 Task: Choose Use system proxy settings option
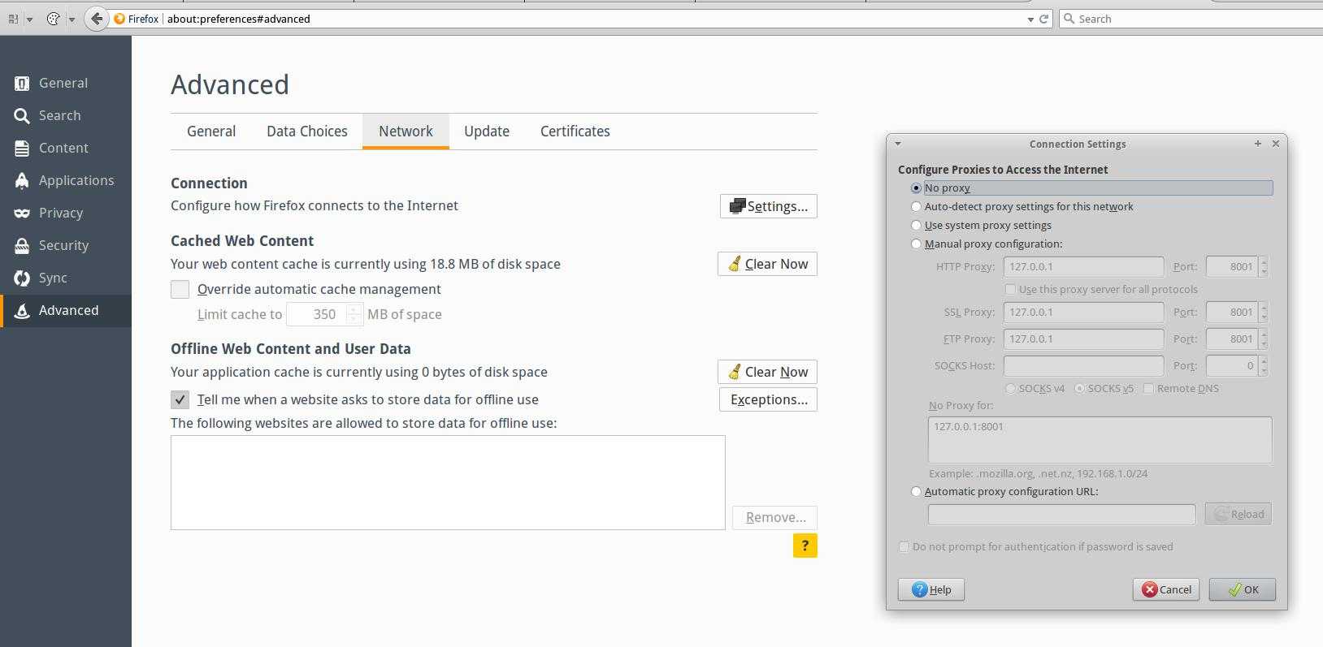[x=917, y=225]
